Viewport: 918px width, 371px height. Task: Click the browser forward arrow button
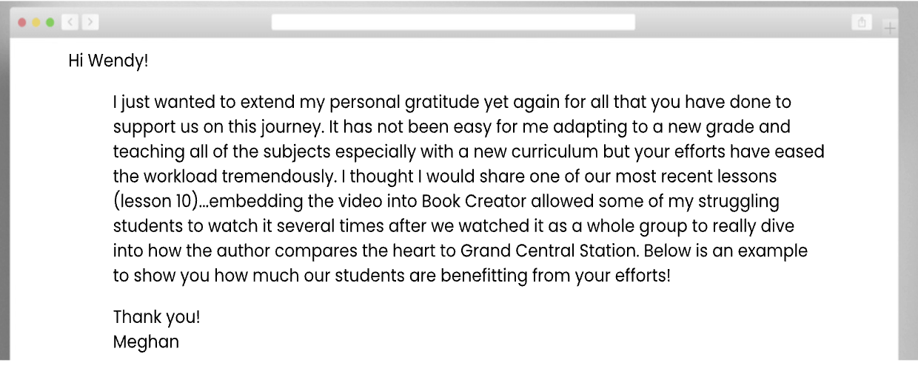(x=90, y=22)
